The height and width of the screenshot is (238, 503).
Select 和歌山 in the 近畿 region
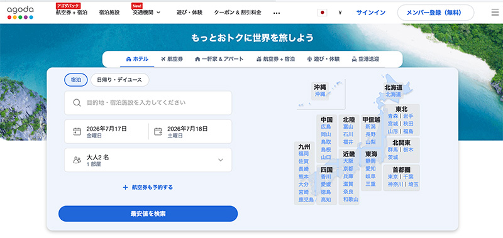[x=351, y=200]
